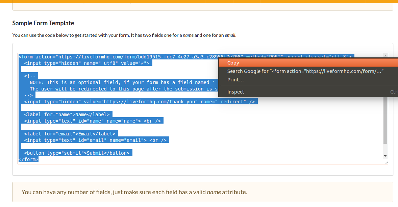This screenshot has height=207, width=398.
Task: Click the input id="email" code line
Action: point(95,140)
